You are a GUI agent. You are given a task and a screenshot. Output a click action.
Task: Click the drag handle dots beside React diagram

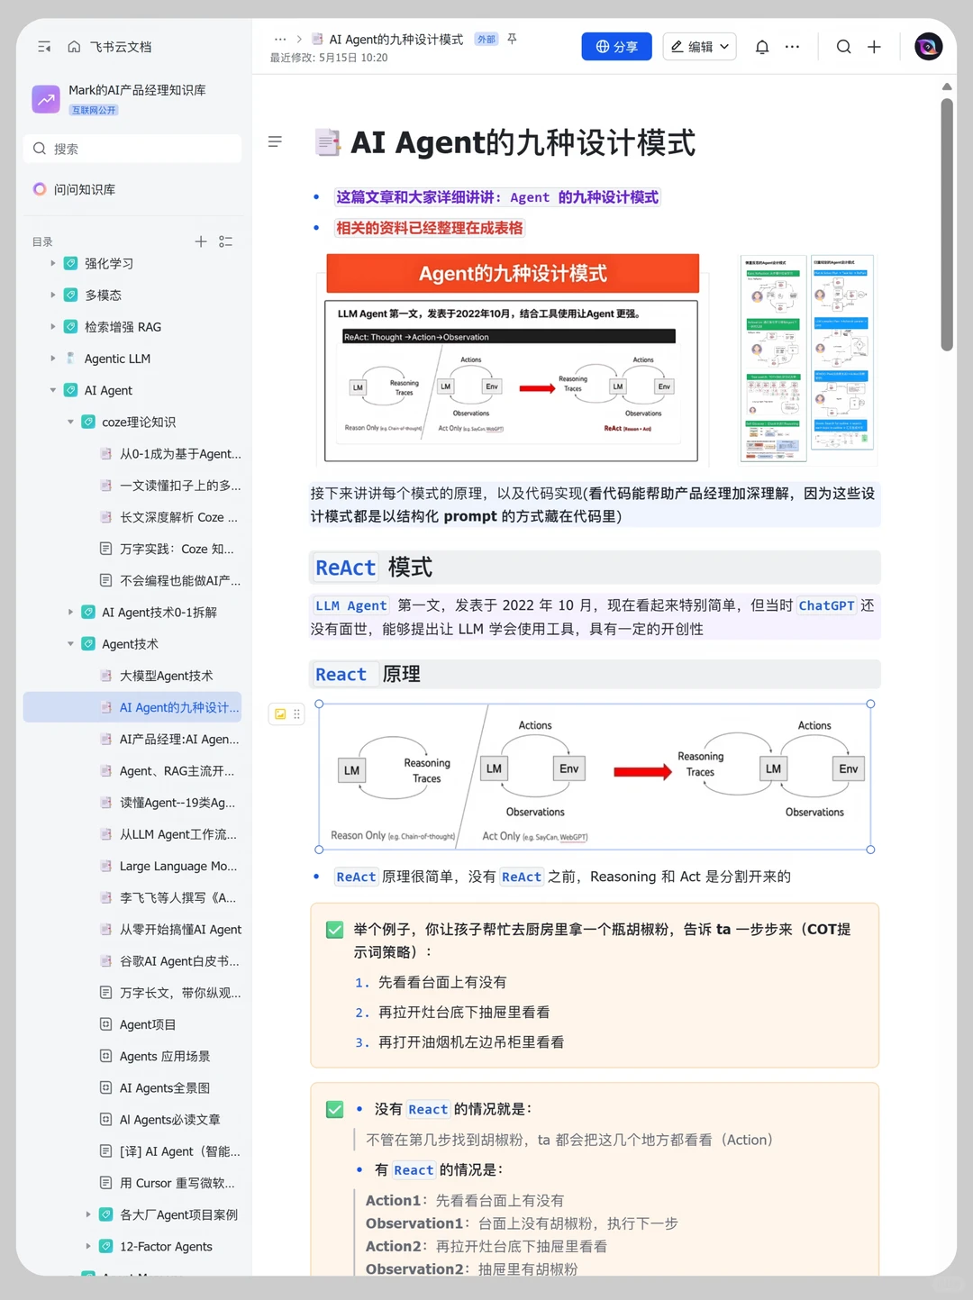click(296, 714)
